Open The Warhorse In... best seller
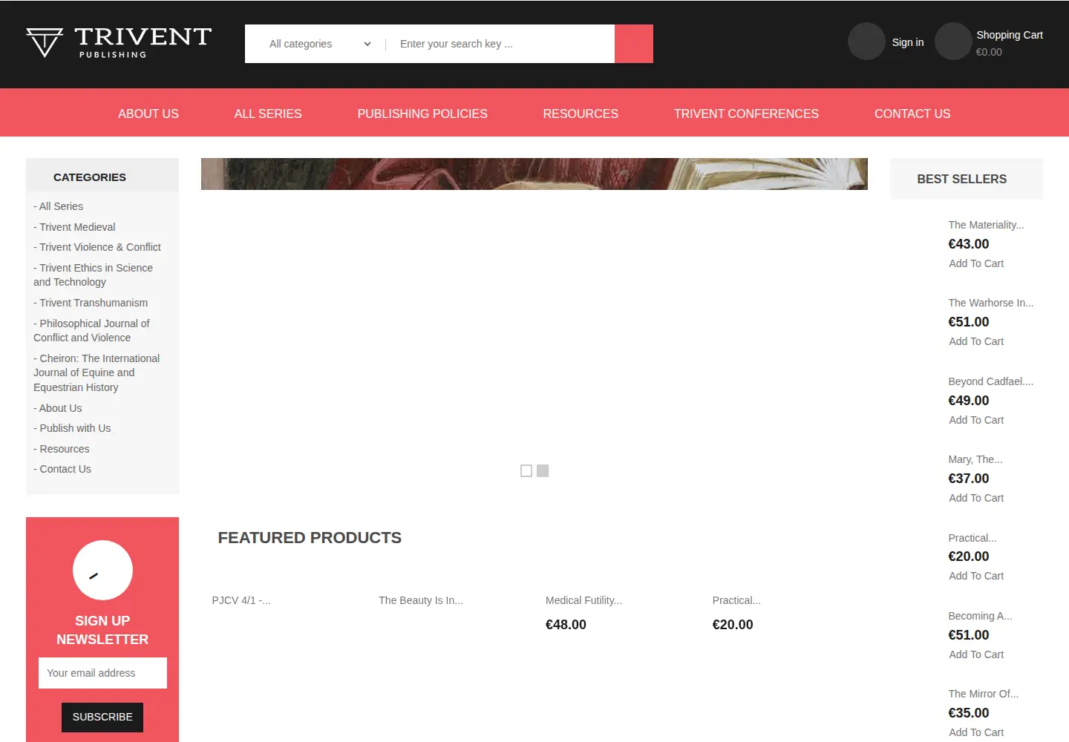The width and height of the screenshot is (1069, 742). [990, 303]
